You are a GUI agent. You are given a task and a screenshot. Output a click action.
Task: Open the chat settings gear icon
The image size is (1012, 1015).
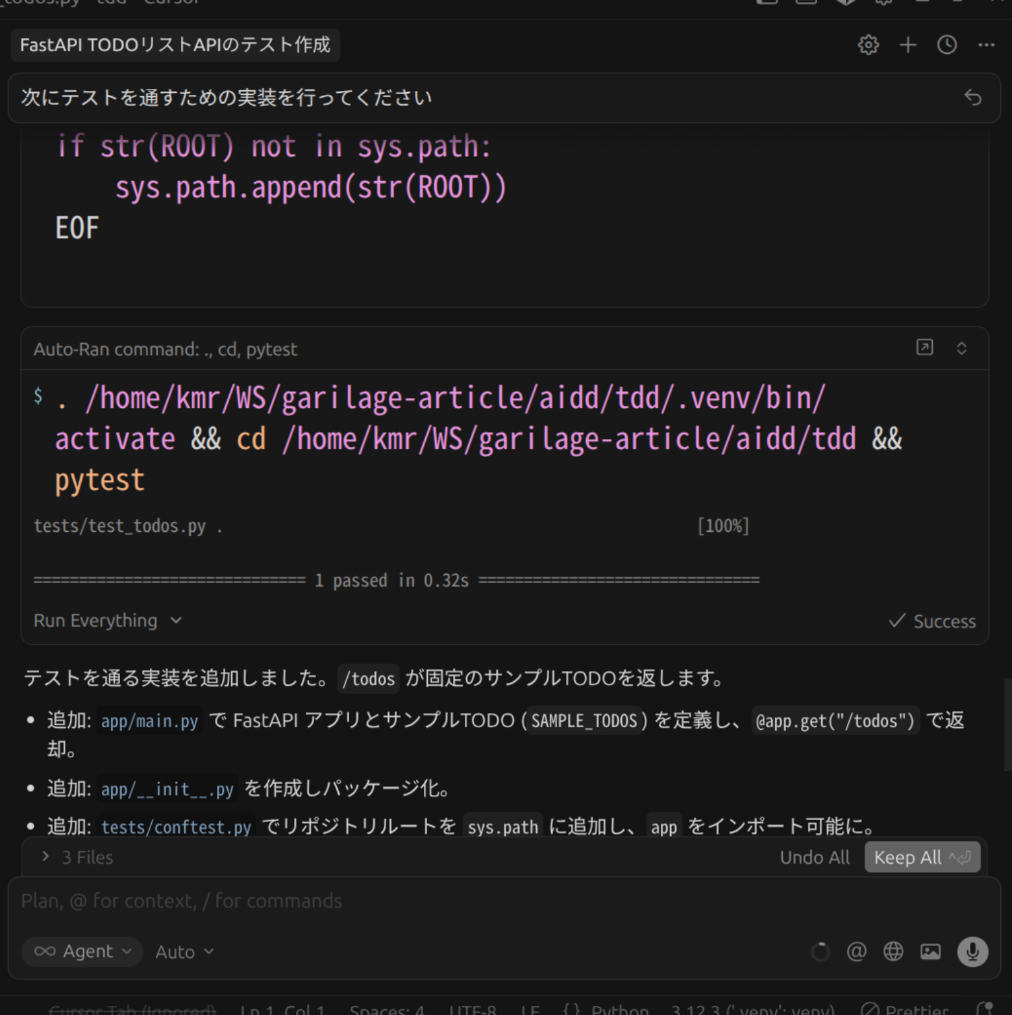click(x=868, y=45)
